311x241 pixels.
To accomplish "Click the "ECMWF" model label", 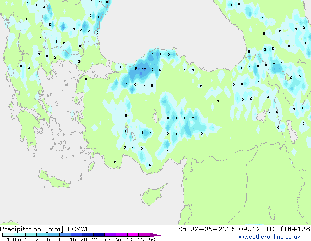I will (x=79, y=229).
